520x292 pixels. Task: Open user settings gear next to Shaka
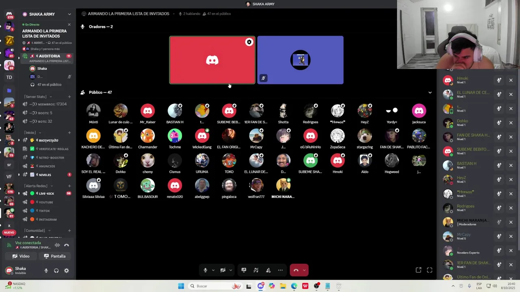click(67, 271)
